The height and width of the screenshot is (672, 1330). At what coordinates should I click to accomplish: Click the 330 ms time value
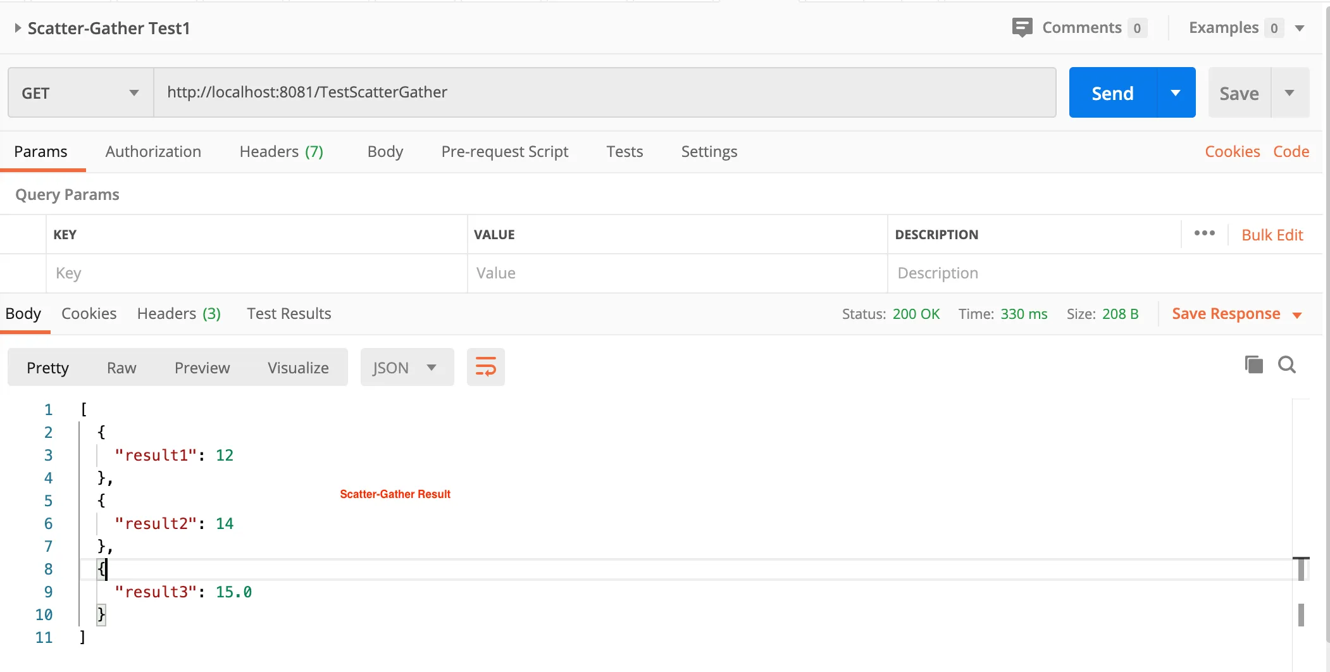coord(1024,314)
